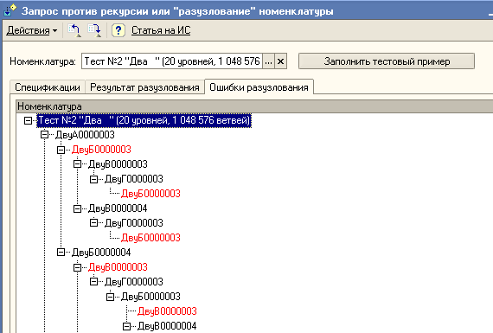Viewport: 493px width, 333px height.
Task: Collapse black ДвуБ0000003 node with expander
Action: coord(110,297)
